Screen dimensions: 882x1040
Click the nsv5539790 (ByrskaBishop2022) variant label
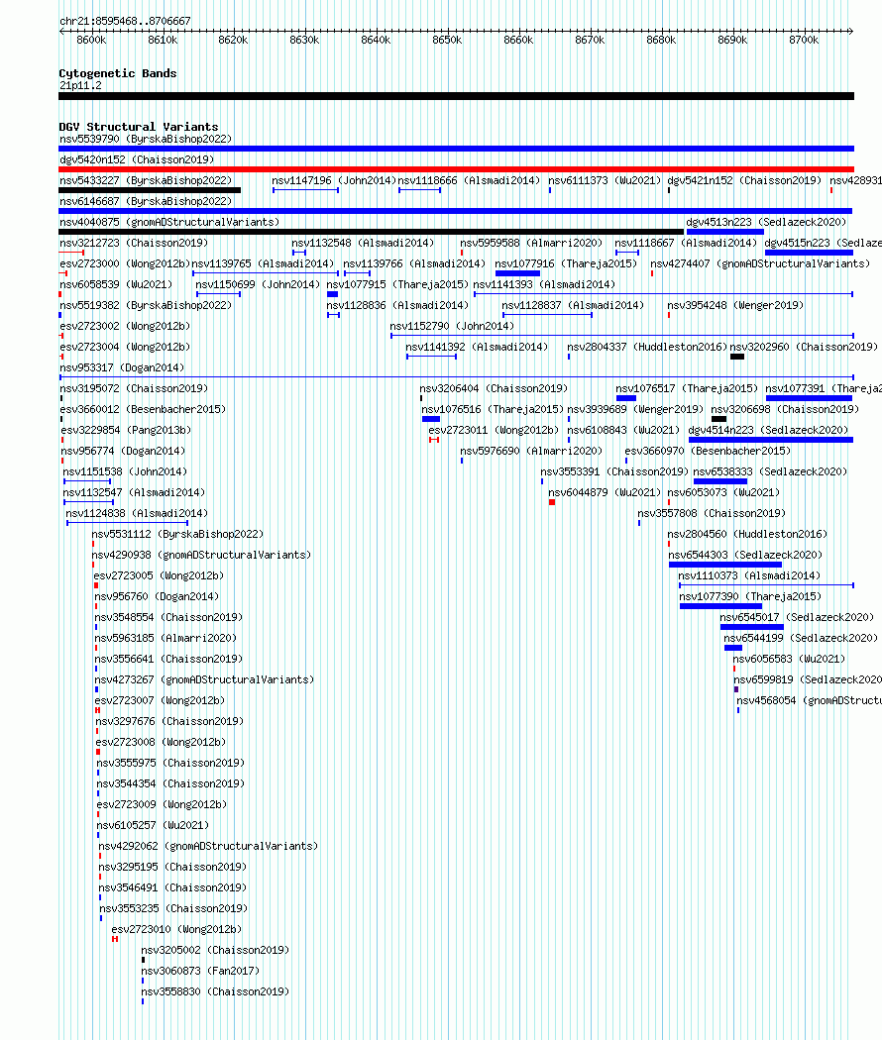(x=146, y=139)
